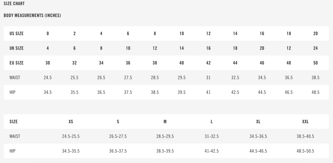
Task: Click the hip range 36.5-37.5 cell
Action: pyautogui.click(x=118, y=151)
